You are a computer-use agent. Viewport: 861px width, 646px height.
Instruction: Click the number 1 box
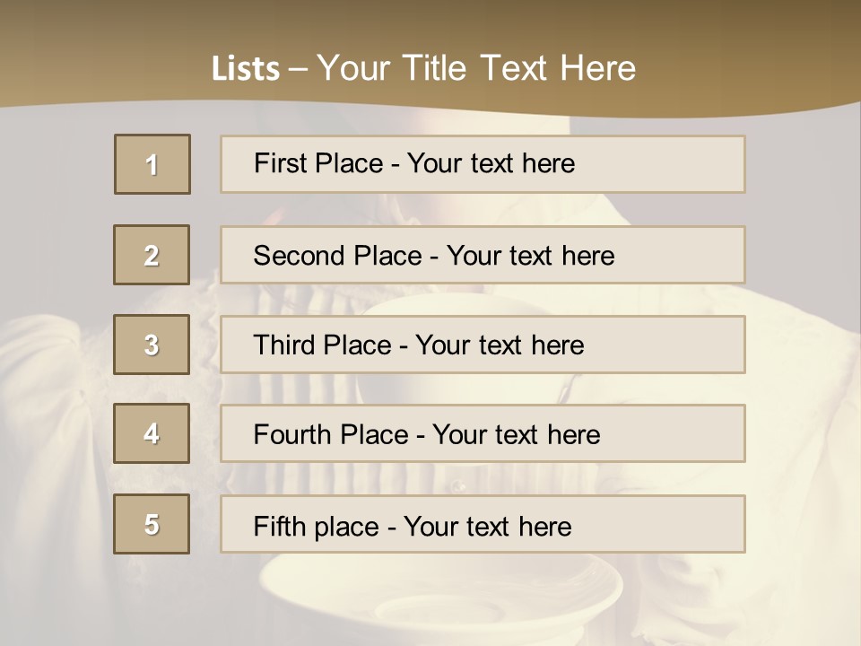(152, 164)
